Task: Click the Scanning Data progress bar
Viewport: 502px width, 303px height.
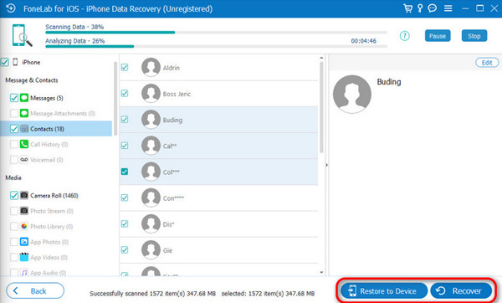Action: click(216, 33)
